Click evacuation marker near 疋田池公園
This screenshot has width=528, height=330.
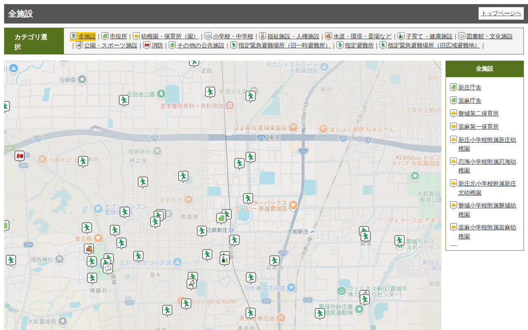pos(124,100)
